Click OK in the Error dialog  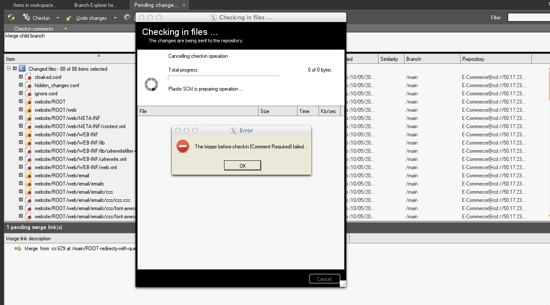tap(242, 166)
